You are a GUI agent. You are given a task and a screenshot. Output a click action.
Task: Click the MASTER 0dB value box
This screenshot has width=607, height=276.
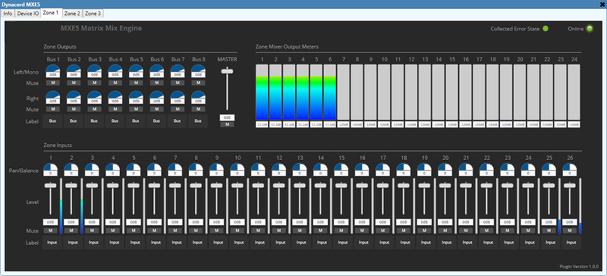[227, 117]
